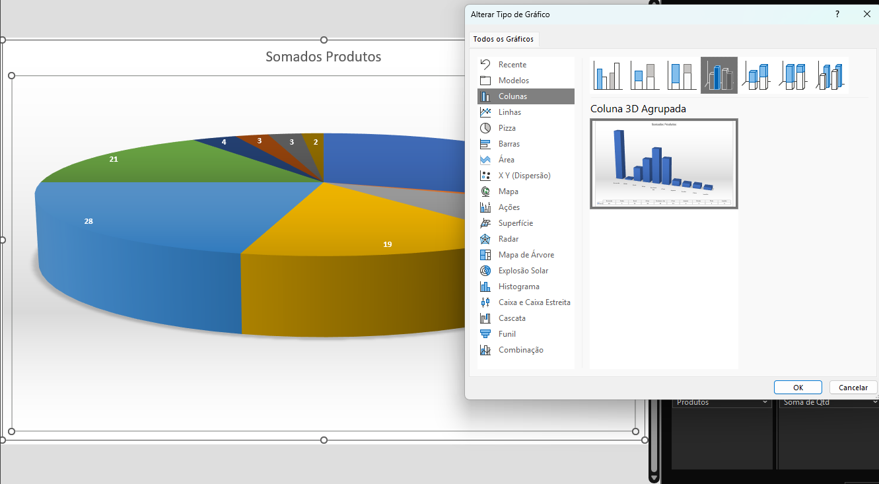
Task: Switch to the Linhas chart category
Action: click(x=526, y=112)
